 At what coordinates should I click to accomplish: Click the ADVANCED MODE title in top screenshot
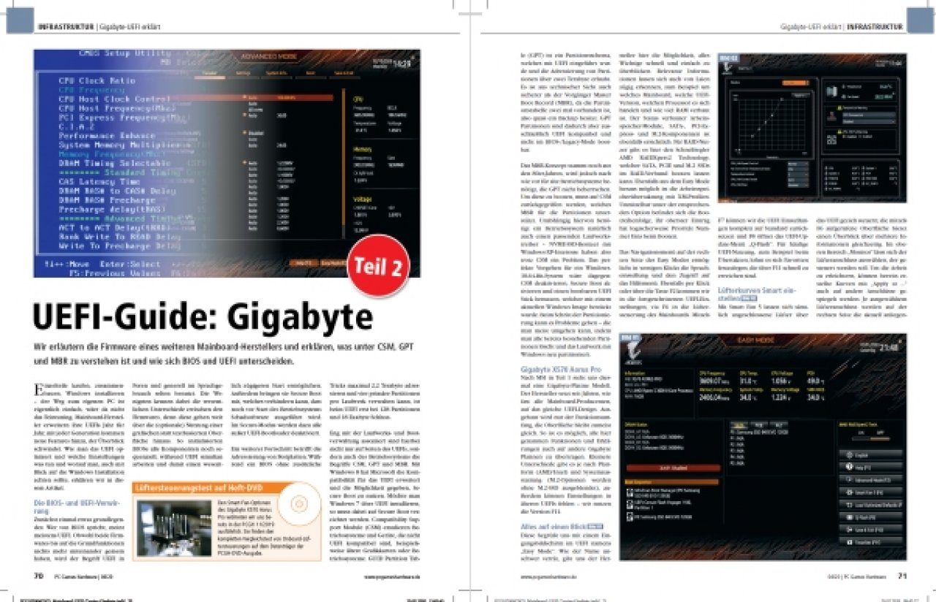pos(269,56)
